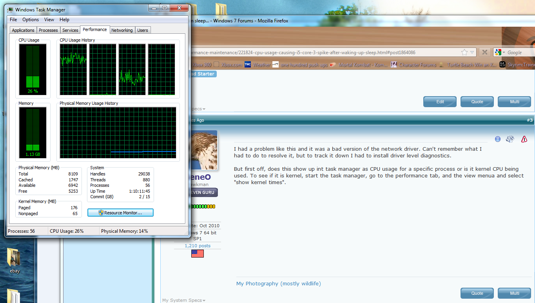Screen dimensions: 535x303
Task: Click the #3 post number link
Action: [530, 120]
